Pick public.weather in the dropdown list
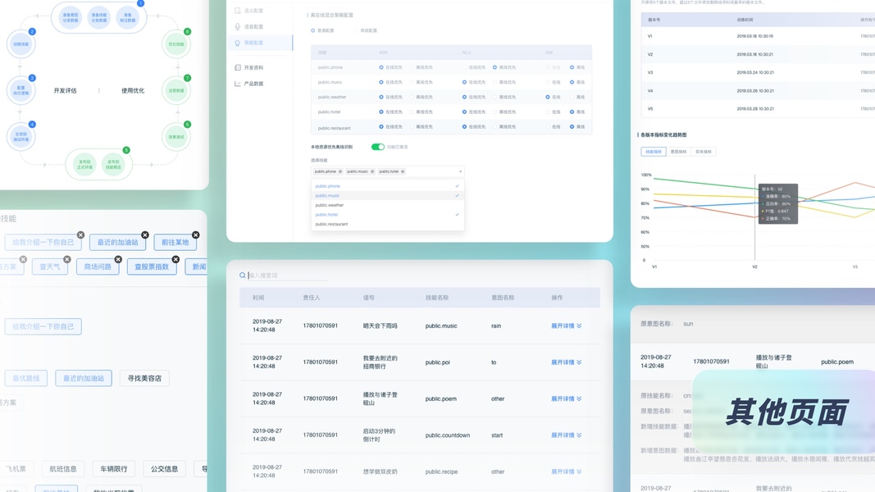875x492 pixels. click(387, 205)
